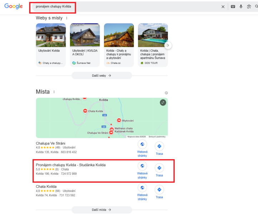Get directions icon for Chalupa Ve Stráni
258x214 pixels.
click(x=159, y=146)
